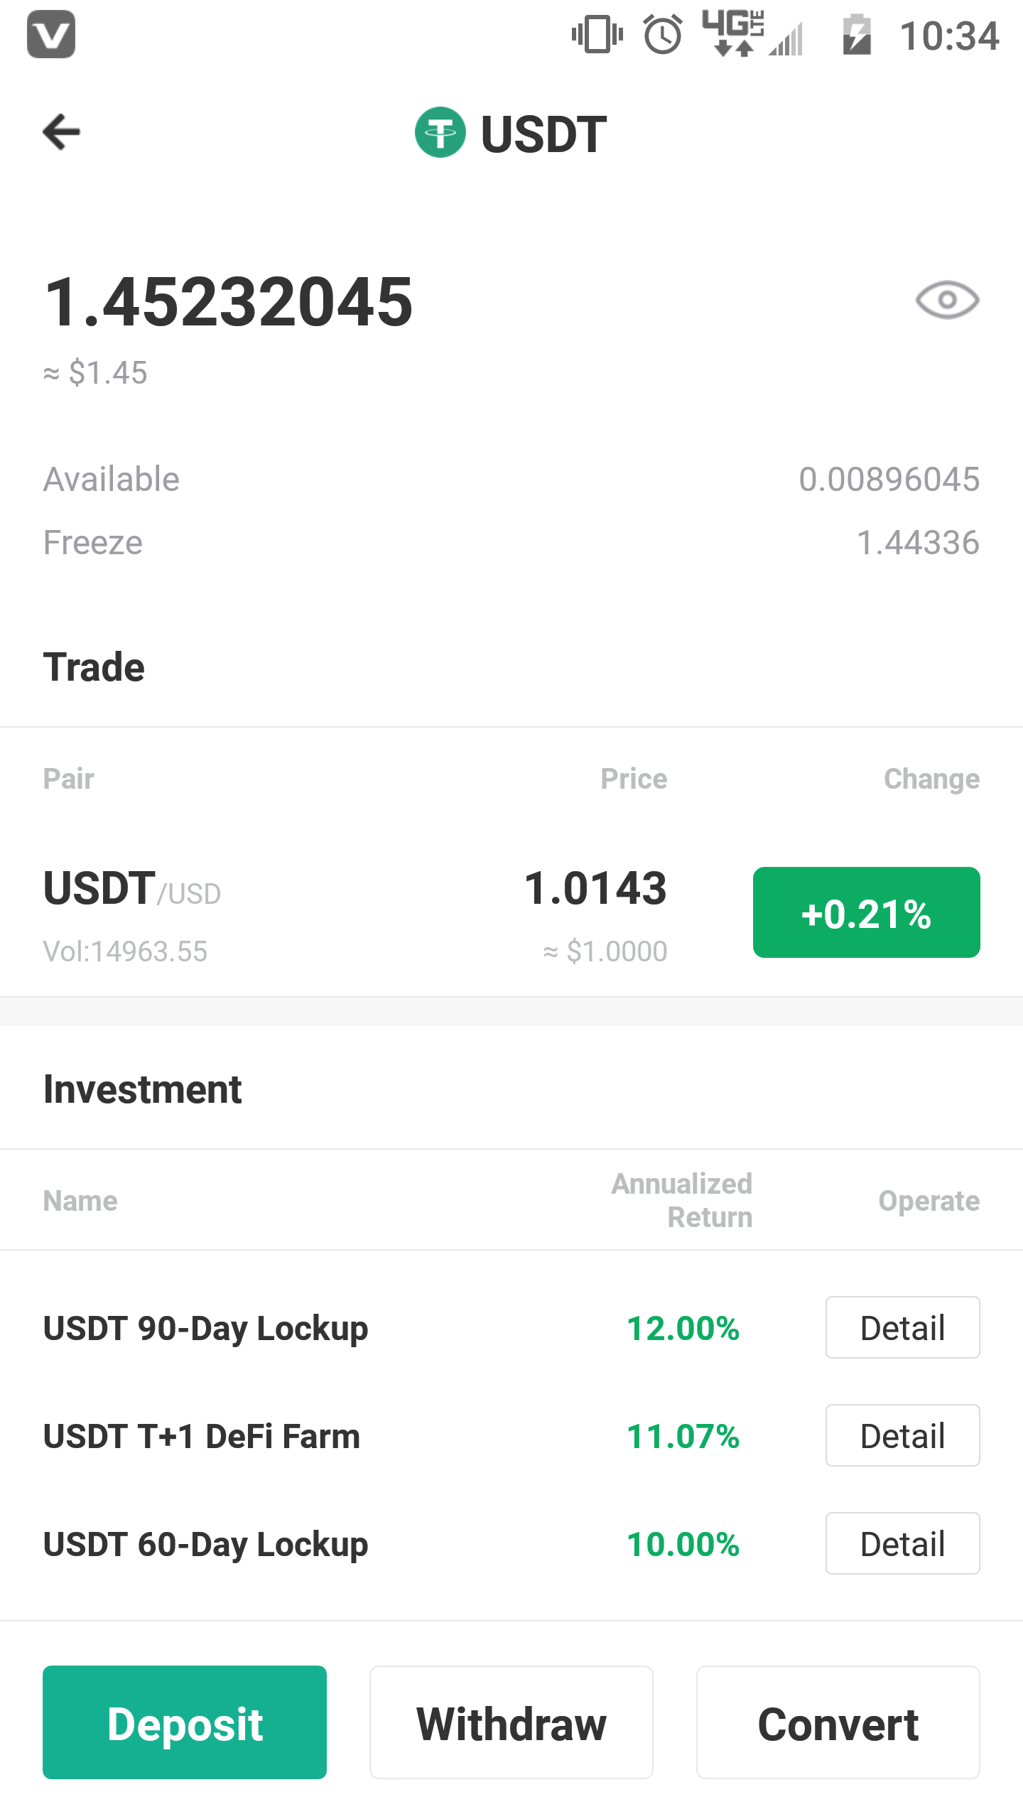
Task: Tap the alarm clock status icon
Action: pyautogui.click(x=663, y=34)
